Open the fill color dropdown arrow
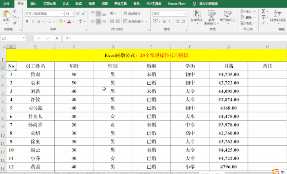287x174 pixels. [x=65, y=22]
